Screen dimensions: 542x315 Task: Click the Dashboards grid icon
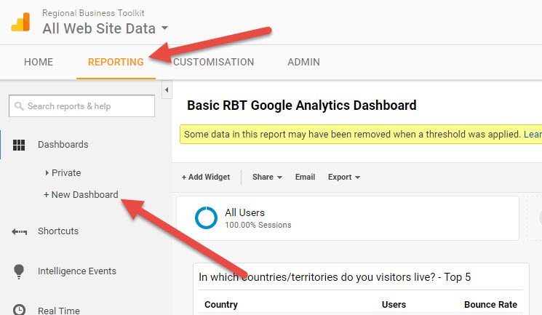point(20,145)
